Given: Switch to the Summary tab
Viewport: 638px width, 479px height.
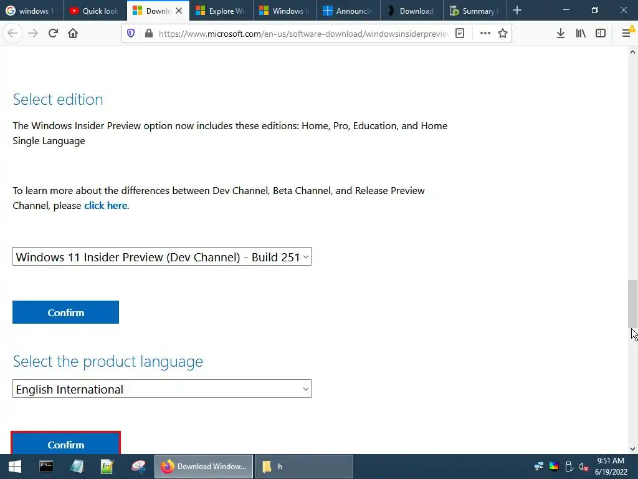Looking at the screenshot, I should 475,11.
